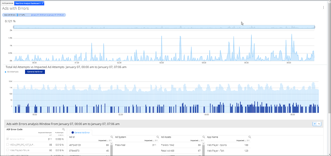Click the General Ad Error legend button

click(35, 72)
